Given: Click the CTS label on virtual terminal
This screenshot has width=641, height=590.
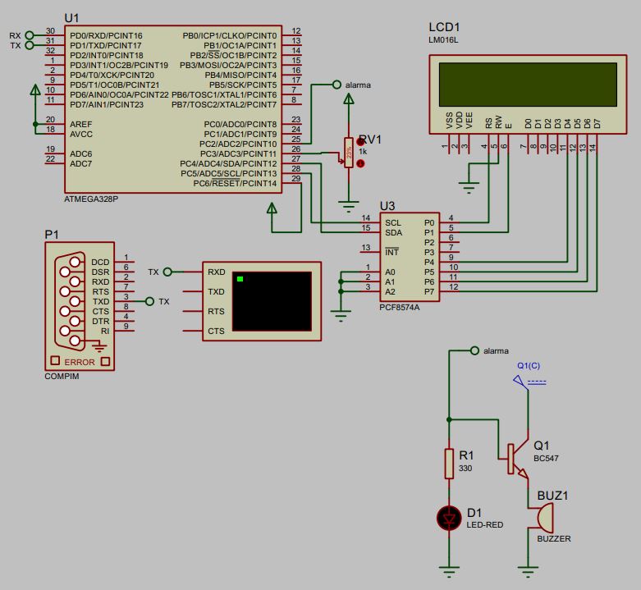Looking at the screenshot, I should tap(216, 331).
